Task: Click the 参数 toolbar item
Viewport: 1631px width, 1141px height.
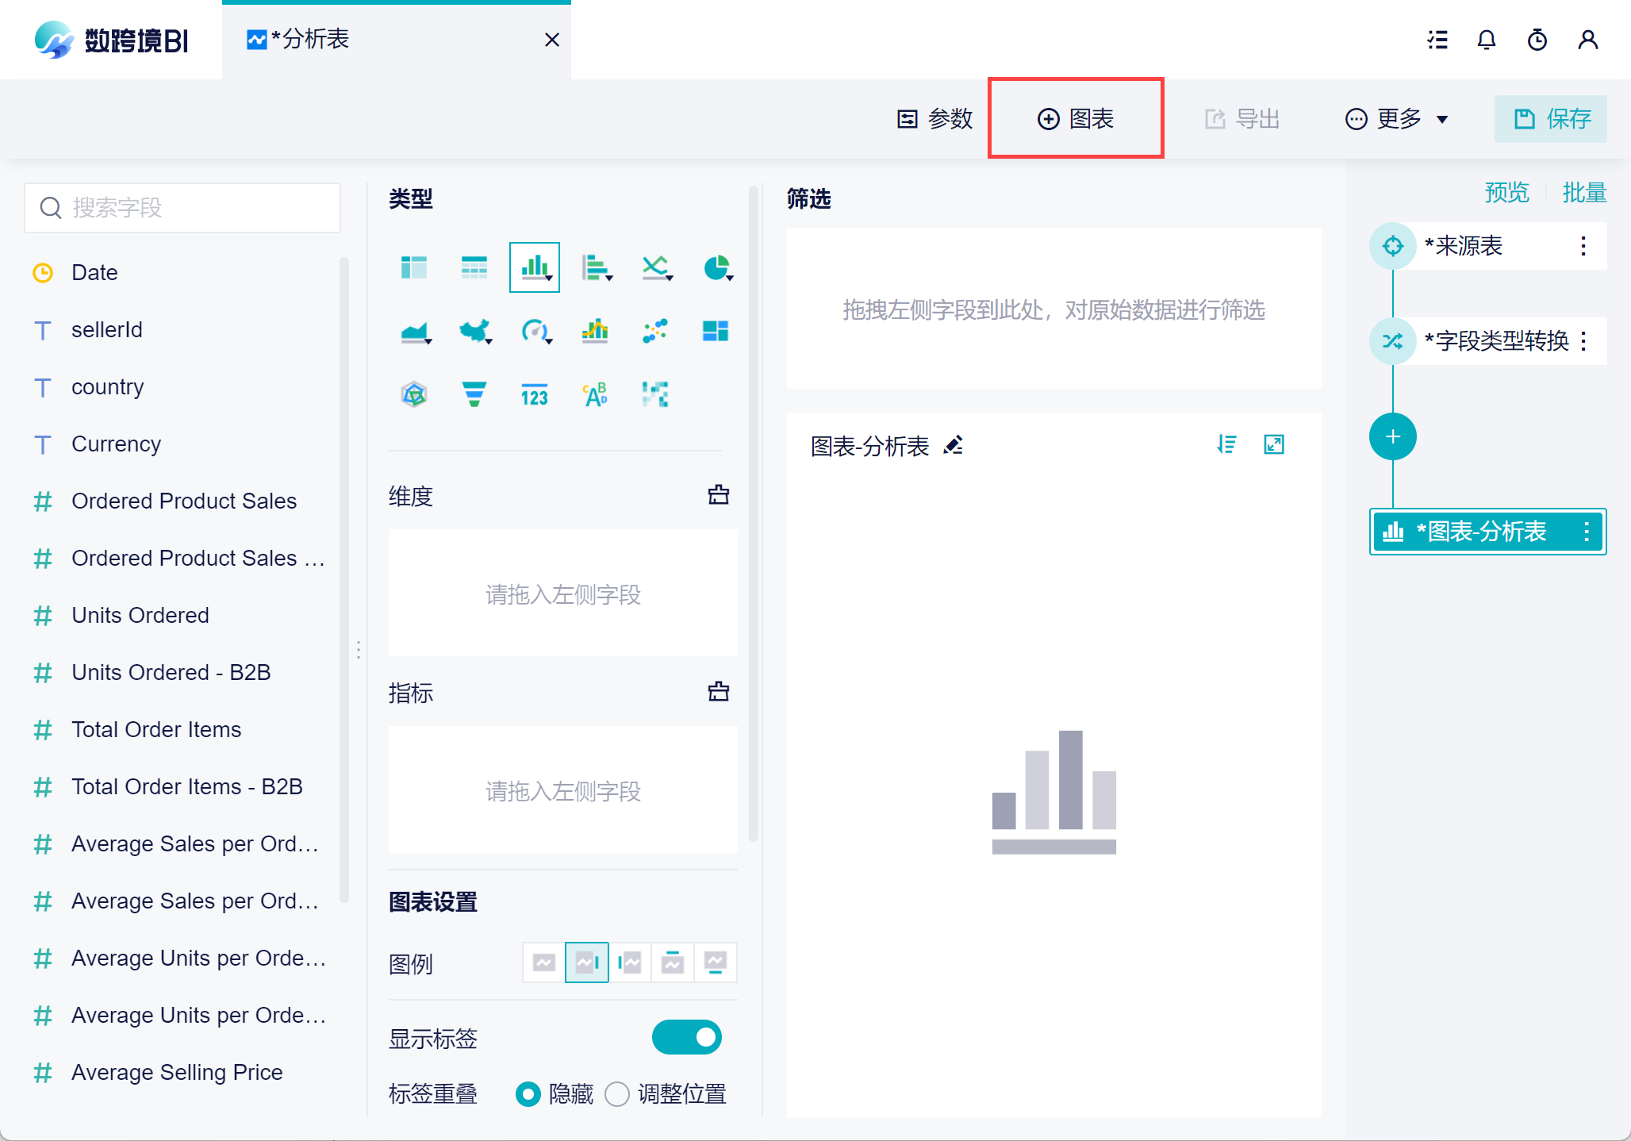Action: coord(934,119)
